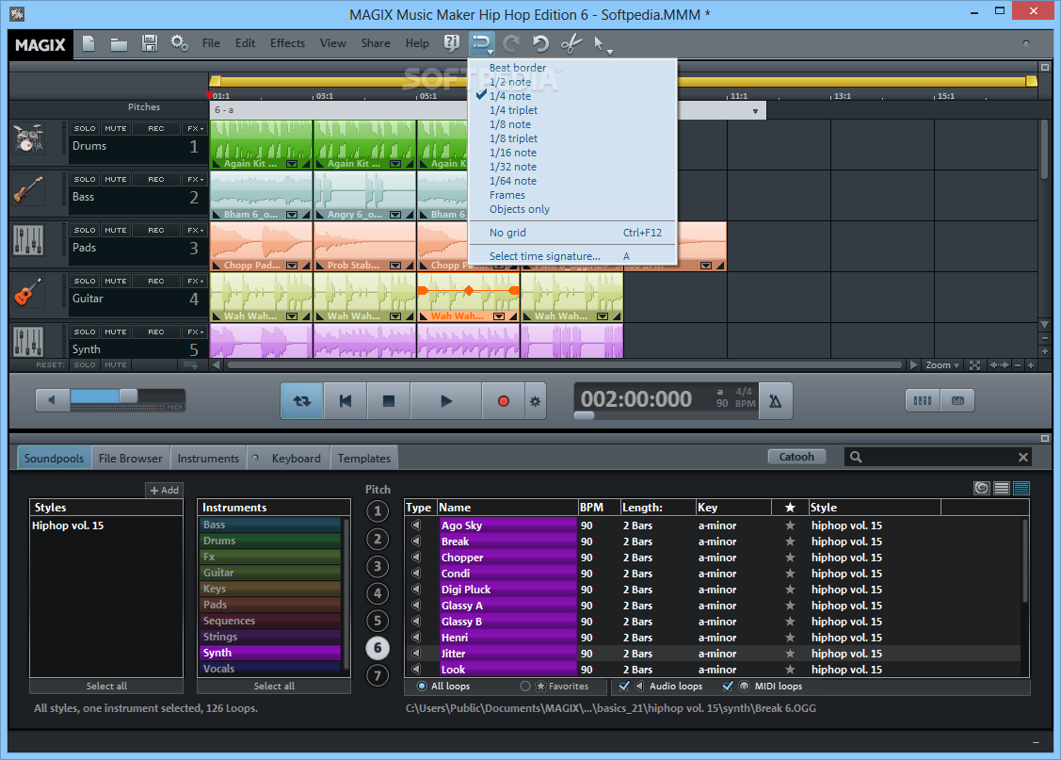The image size is (1061, 760).
Task: Adjust the master volume slider
Action: 128,396
